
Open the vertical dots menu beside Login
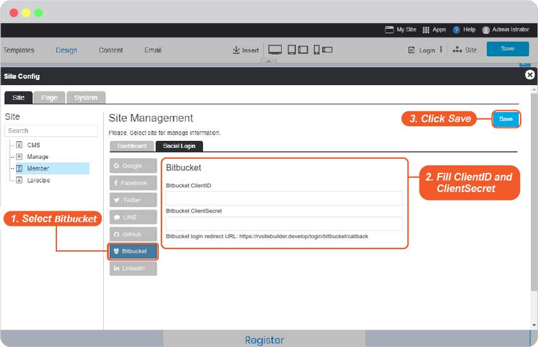pos(441,50)
